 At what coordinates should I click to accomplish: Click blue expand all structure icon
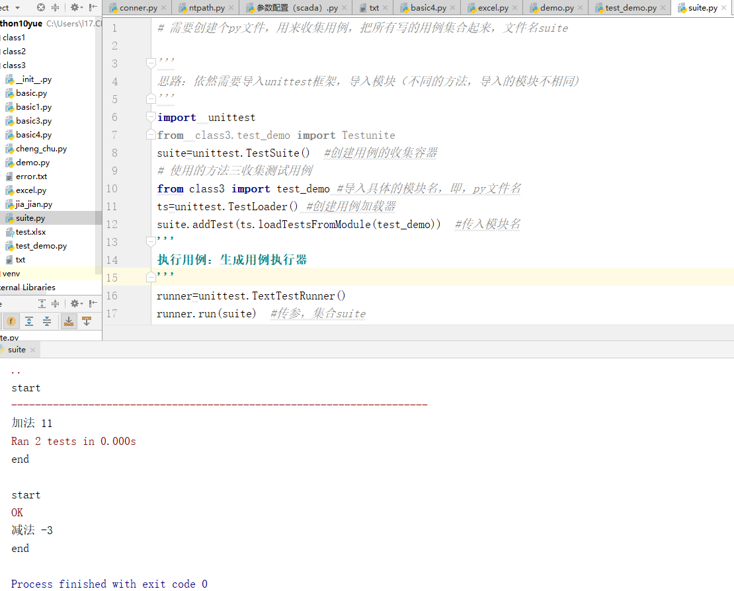point(29,321)
